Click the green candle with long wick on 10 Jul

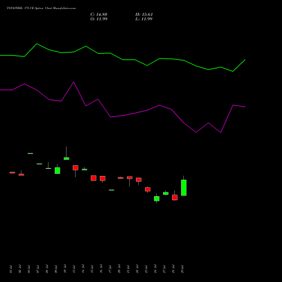click(67, 158)
